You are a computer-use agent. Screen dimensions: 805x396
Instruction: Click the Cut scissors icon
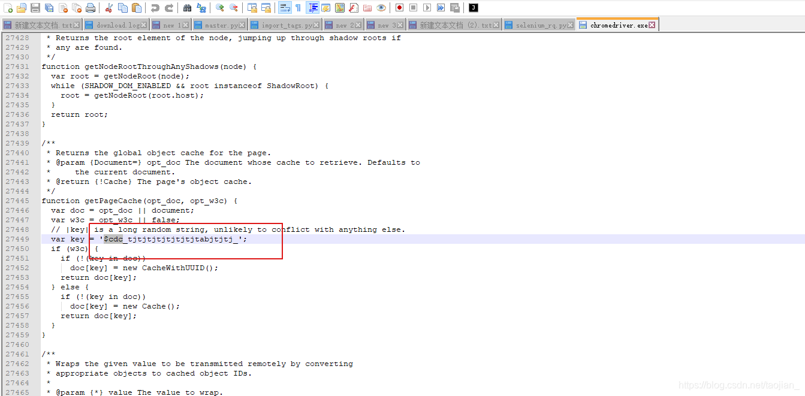[x=109, y=8]
